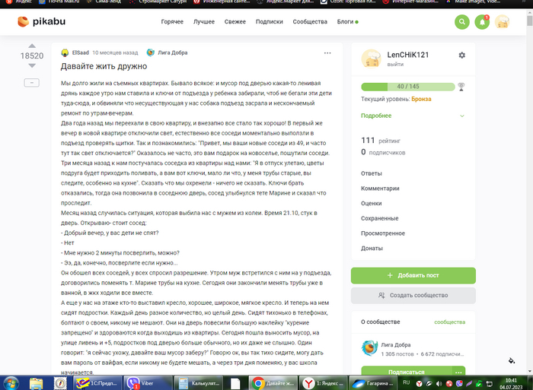Open the Сообщества tab
Image resolution: width=533 pixels, height=390 pixels.
pos(310,22)
